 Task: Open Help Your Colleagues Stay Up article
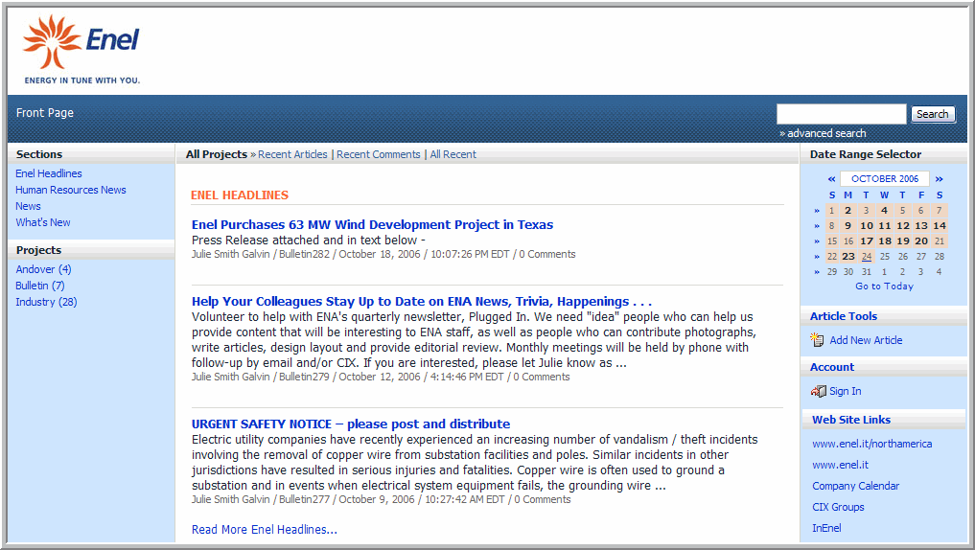point(422,302)
